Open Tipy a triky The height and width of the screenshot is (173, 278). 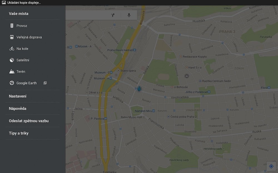[x=19, y=133]
